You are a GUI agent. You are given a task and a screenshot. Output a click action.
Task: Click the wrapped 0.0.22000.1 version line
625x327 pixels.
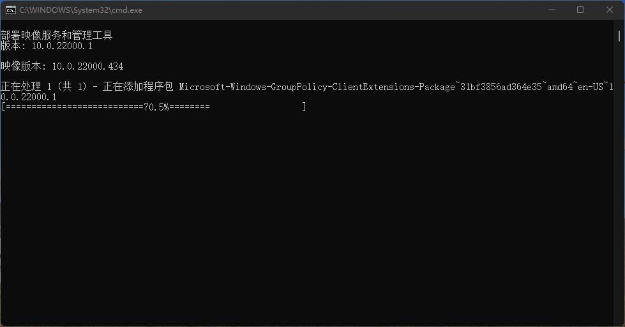(x=29, y=97)
